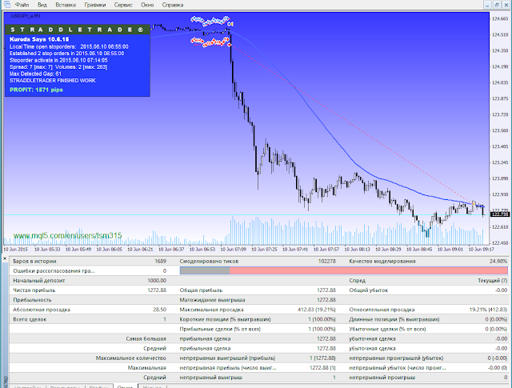Image resolution: width=512 pixels, height=388 pixels.
Task: Click the 124.665 price scale label
Action: 500,18
